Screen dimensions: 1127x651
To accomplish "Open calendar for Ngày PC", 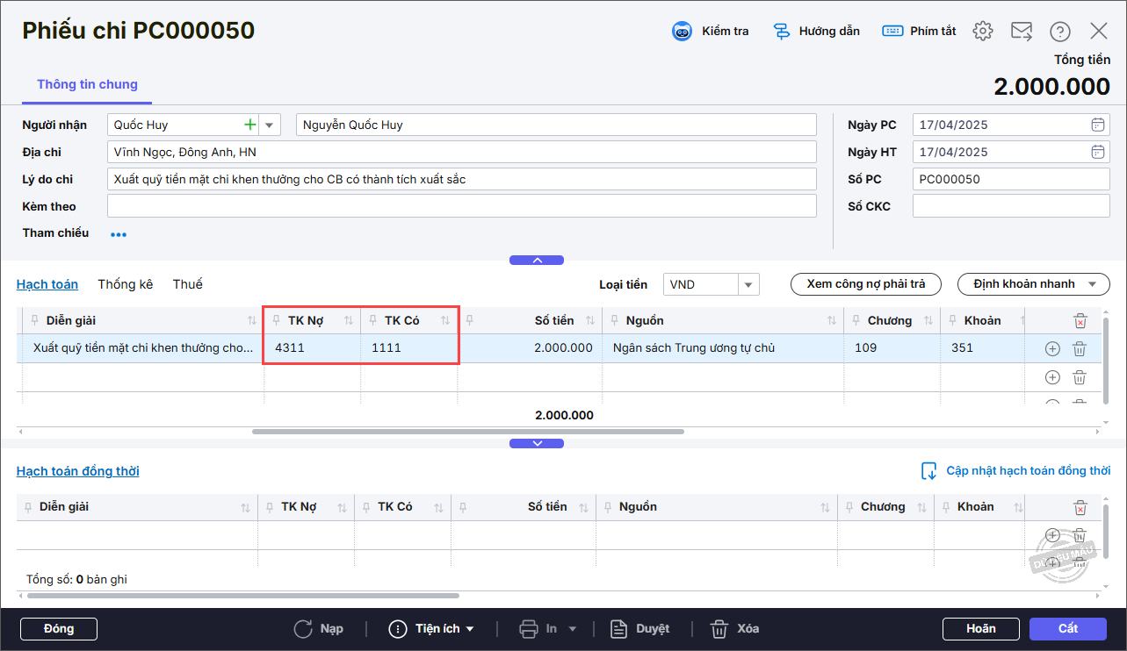I will (1098, 125).
